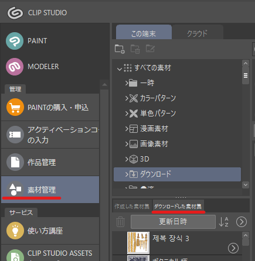Click the material list scroll up arrow
The width and height of the screenshot is (255, 261).
[x=246, y=235]
